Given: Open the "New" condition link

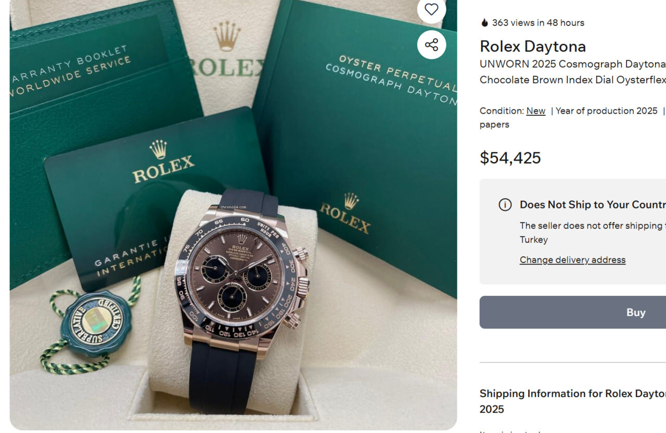Looking at the screenshot, I should (535, 111).
